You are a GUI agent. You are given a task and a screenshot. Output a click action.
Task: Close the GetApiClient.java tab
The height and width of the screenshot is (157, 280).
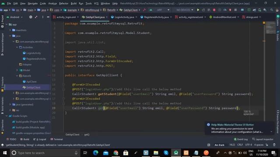point(107,17)
